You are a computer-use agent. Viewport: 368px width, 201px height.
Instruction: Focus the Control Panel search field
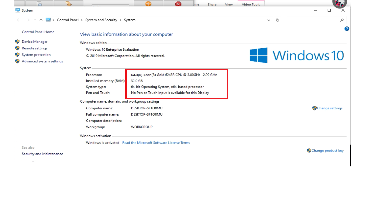point(316,20)
